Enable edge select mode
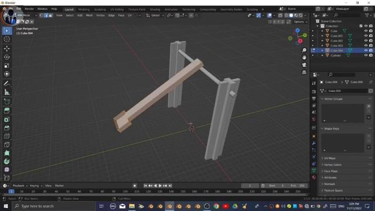The height and width of the screenshot is (211, 375). [46, 16]
